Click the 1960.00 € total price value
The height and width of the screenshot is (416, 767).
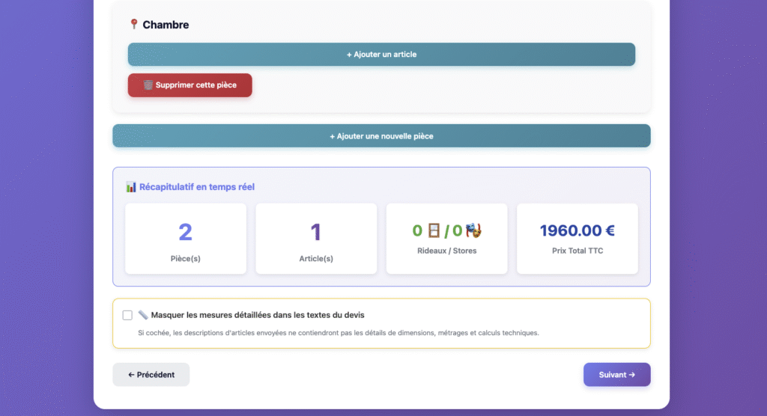[x=577, y=230]
